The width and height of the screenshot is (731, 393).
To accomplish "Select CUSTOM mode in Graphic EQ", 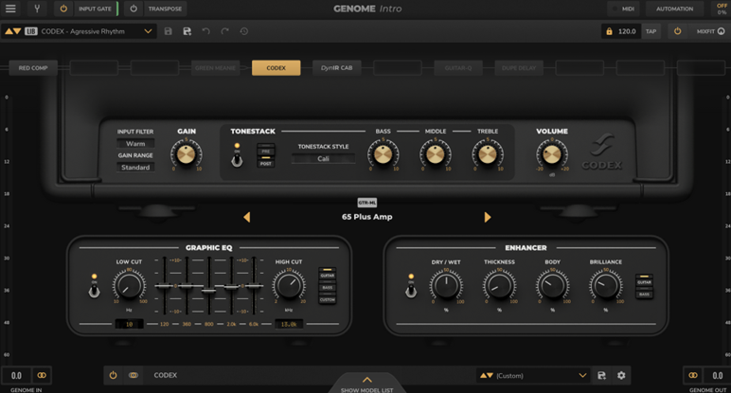I will click(x=328, y=299).
